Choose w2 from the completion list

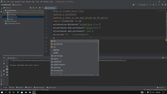coord(74,41)
